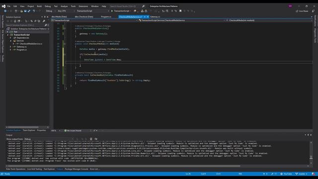The image size is (318, 179).
Task: Click the Live Share button label
Action: point(304,11)
